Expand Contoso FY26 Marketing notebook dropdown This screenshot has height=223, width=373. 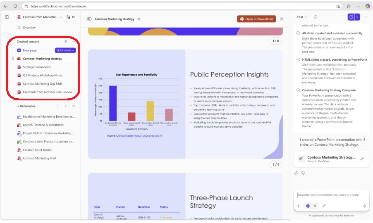pyautogui.click(x=61, y=17)
